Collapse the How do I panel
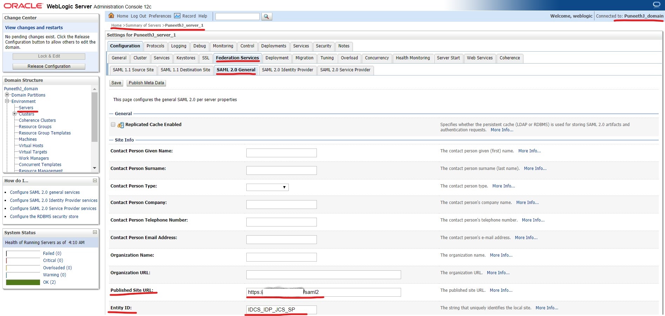Image resolution: width=665 pixels, height=316 pixels. click(95, 180)
